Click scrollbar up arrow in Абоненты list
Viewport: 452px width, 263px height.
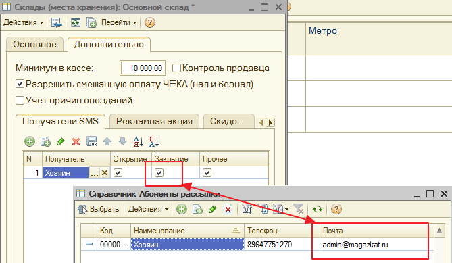[x=439, y=231]
